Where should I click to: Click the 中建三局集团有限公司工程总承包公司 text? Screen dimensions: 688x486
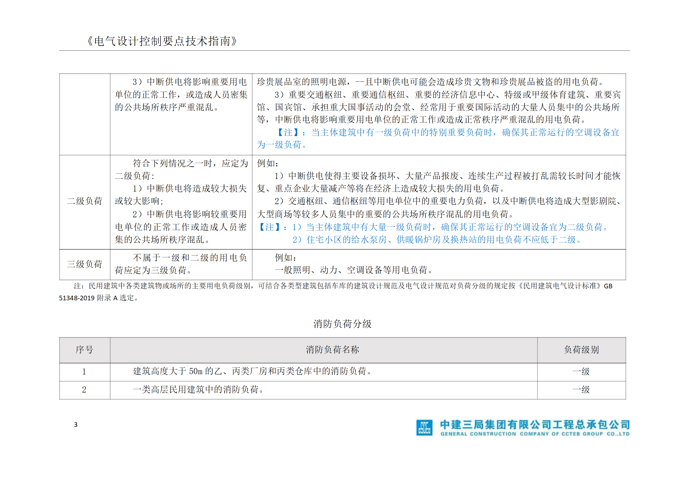pos(535,424)
